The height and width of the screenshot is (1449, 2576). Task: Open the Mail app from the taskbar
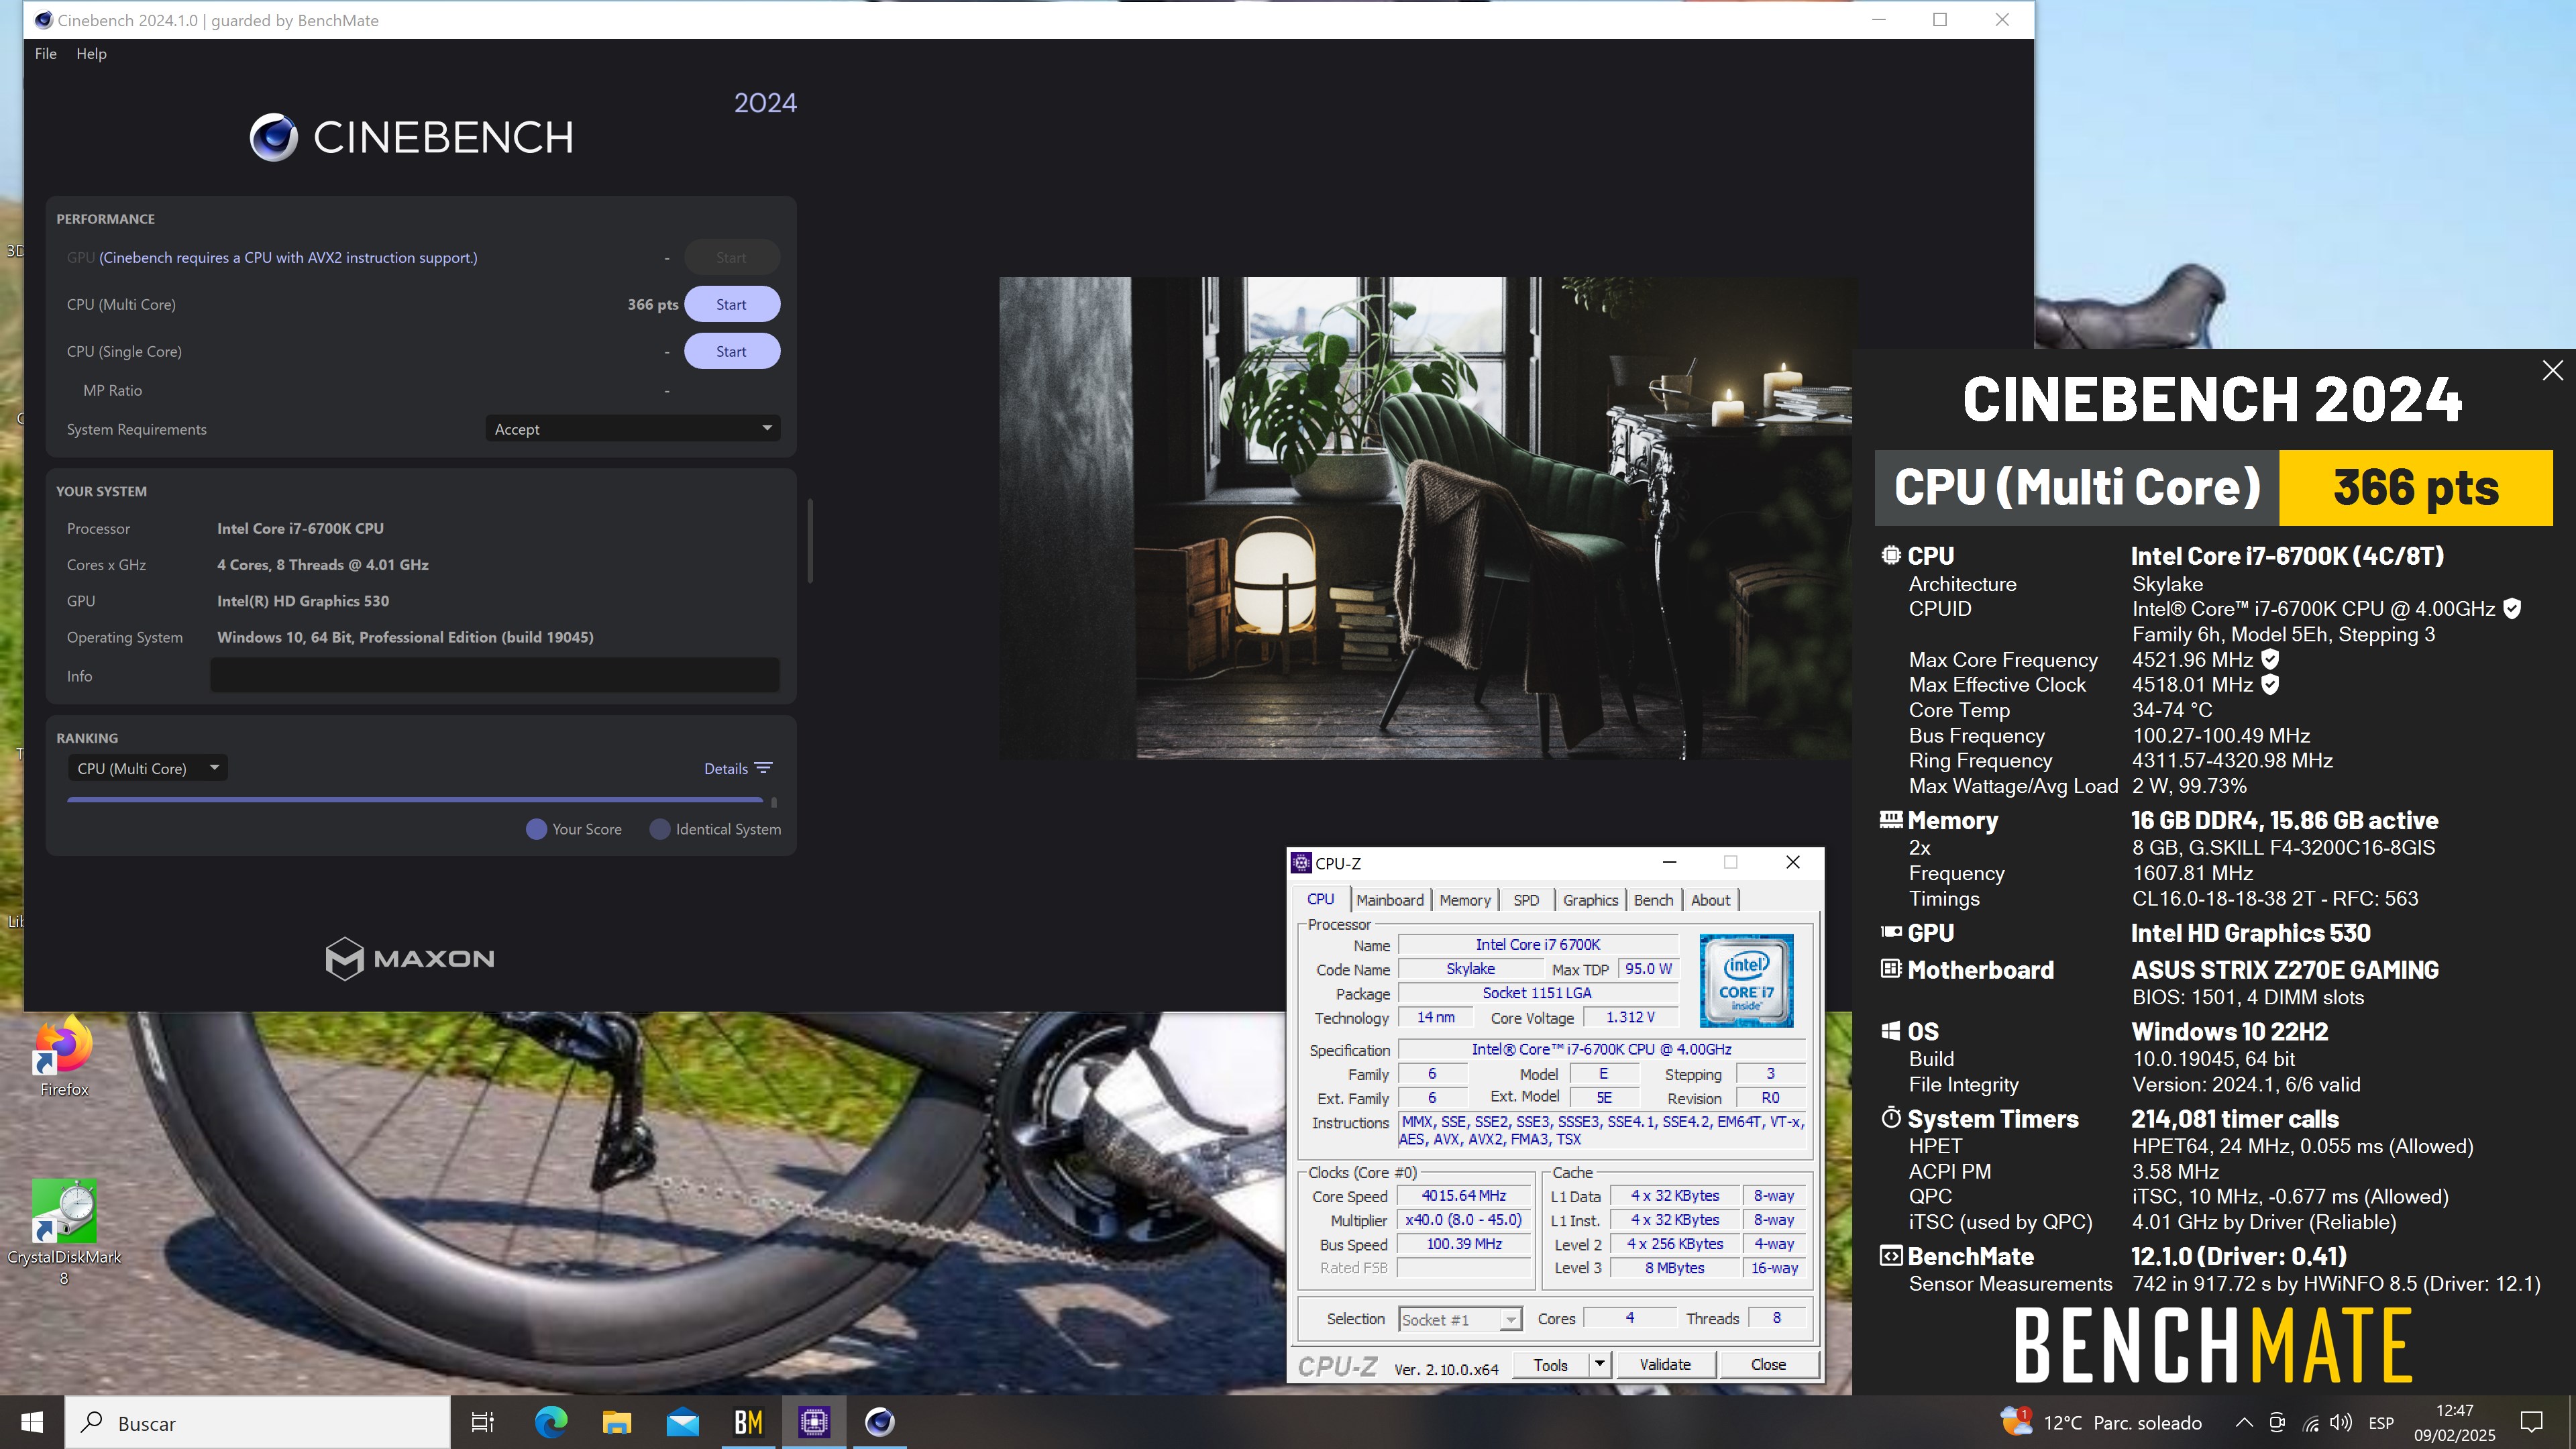pyautogui.click(x=682, y=1422)
